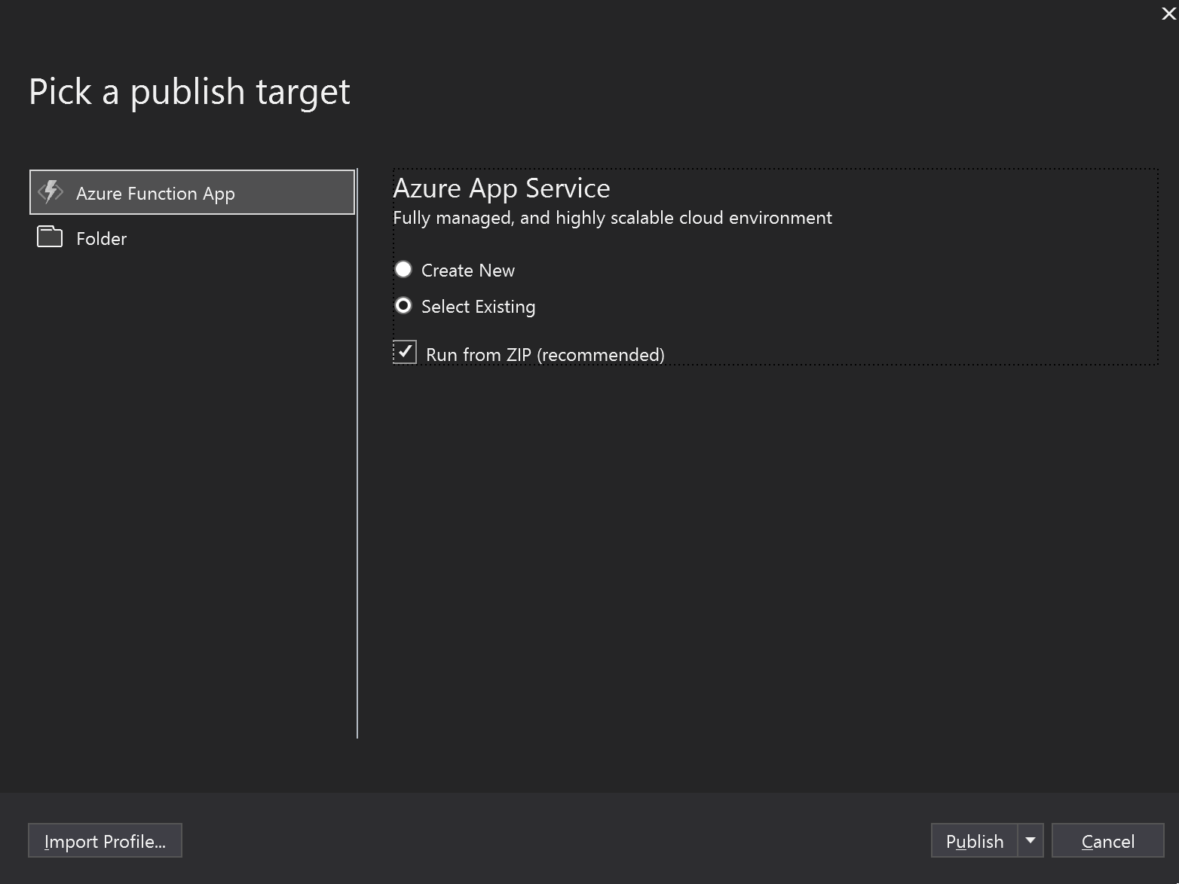Select the Azure Function App publish target
Viewport: 1179px width, 884px height.
pyautogui.click(x=192, y=192)
